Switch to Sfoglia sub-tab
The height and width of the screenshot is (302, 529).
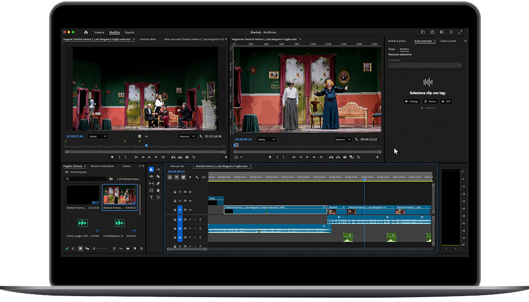click(x=392, y=49)
